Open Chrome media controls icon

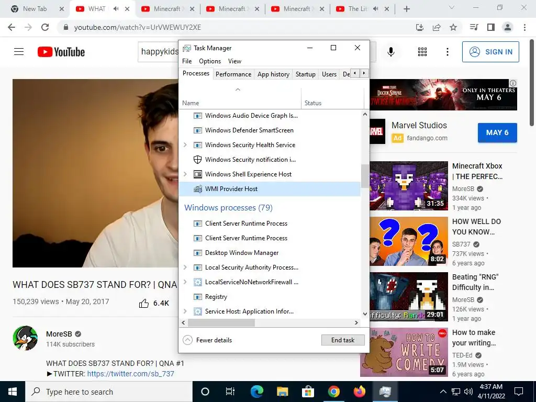tap(474, 27)
